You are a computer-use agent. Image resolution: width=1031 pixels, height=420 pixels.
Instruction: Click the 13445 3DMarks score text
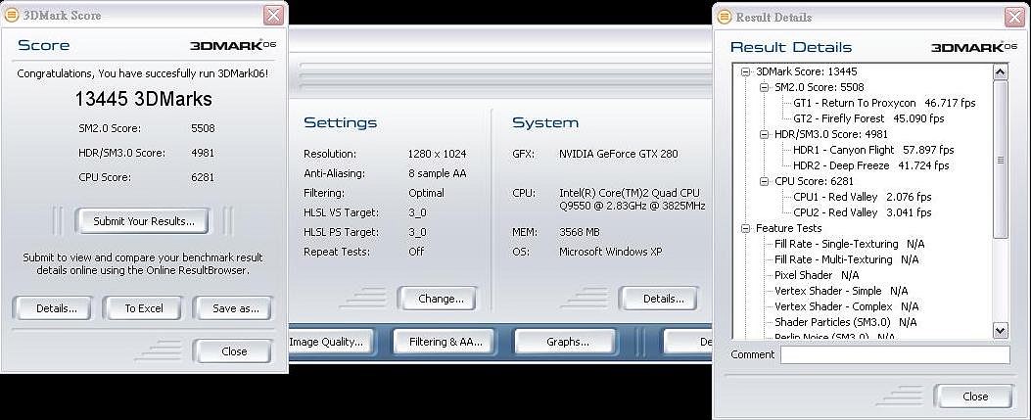[x=143, y=99]
